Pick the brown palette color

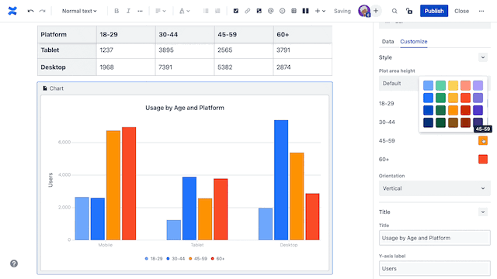coord(453,122)
